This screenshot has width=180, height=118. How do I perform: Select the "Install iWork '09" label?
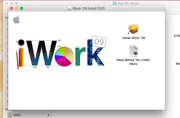click(133, 38)
